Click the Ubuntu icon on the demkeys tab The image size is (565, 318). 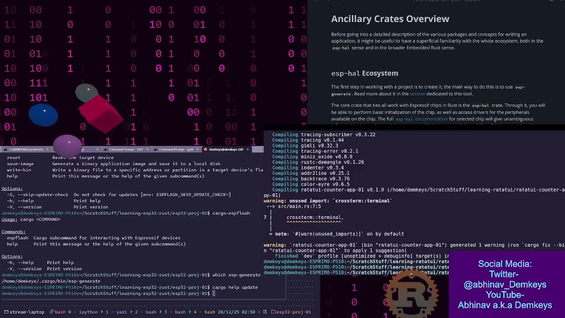click(206, 149)
